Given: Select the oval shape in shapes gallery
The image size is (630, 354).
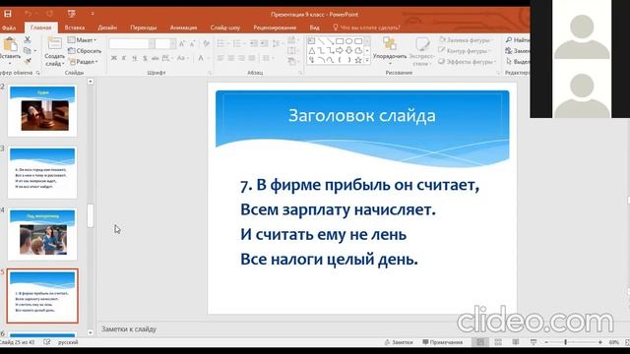Looking at the screenshot, I should pyautogui.click(x=348, y=41).
